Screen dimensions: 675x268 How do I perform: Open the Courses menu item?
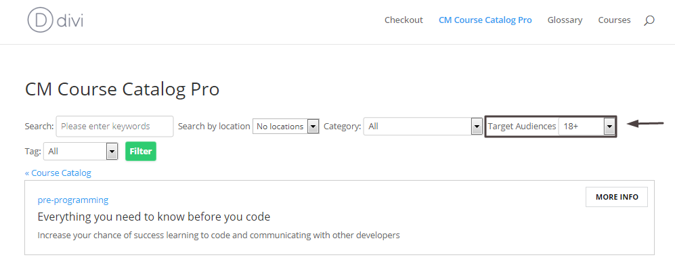(x=614, y=20)
